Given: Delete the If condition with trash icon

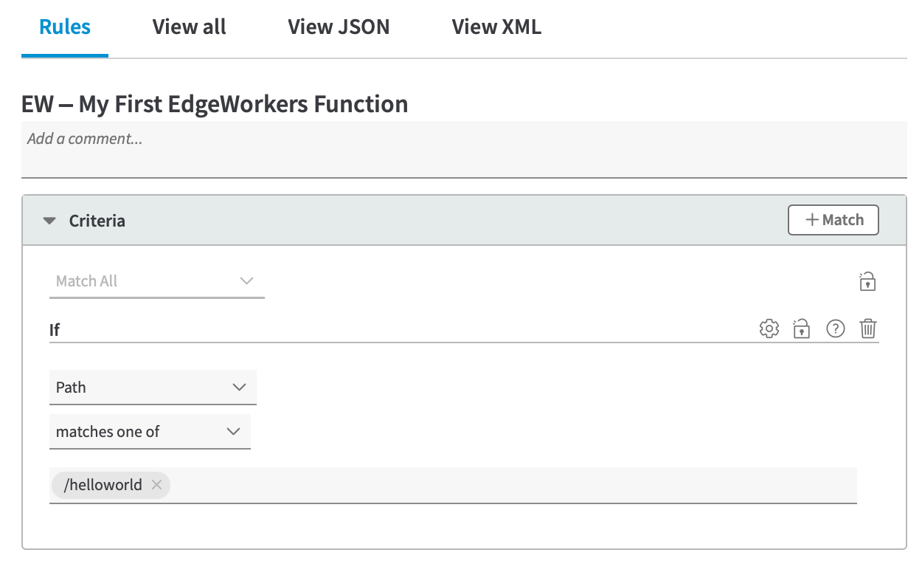Looking at the screenshot, I should pyautogui.click(x=868, y=328).
